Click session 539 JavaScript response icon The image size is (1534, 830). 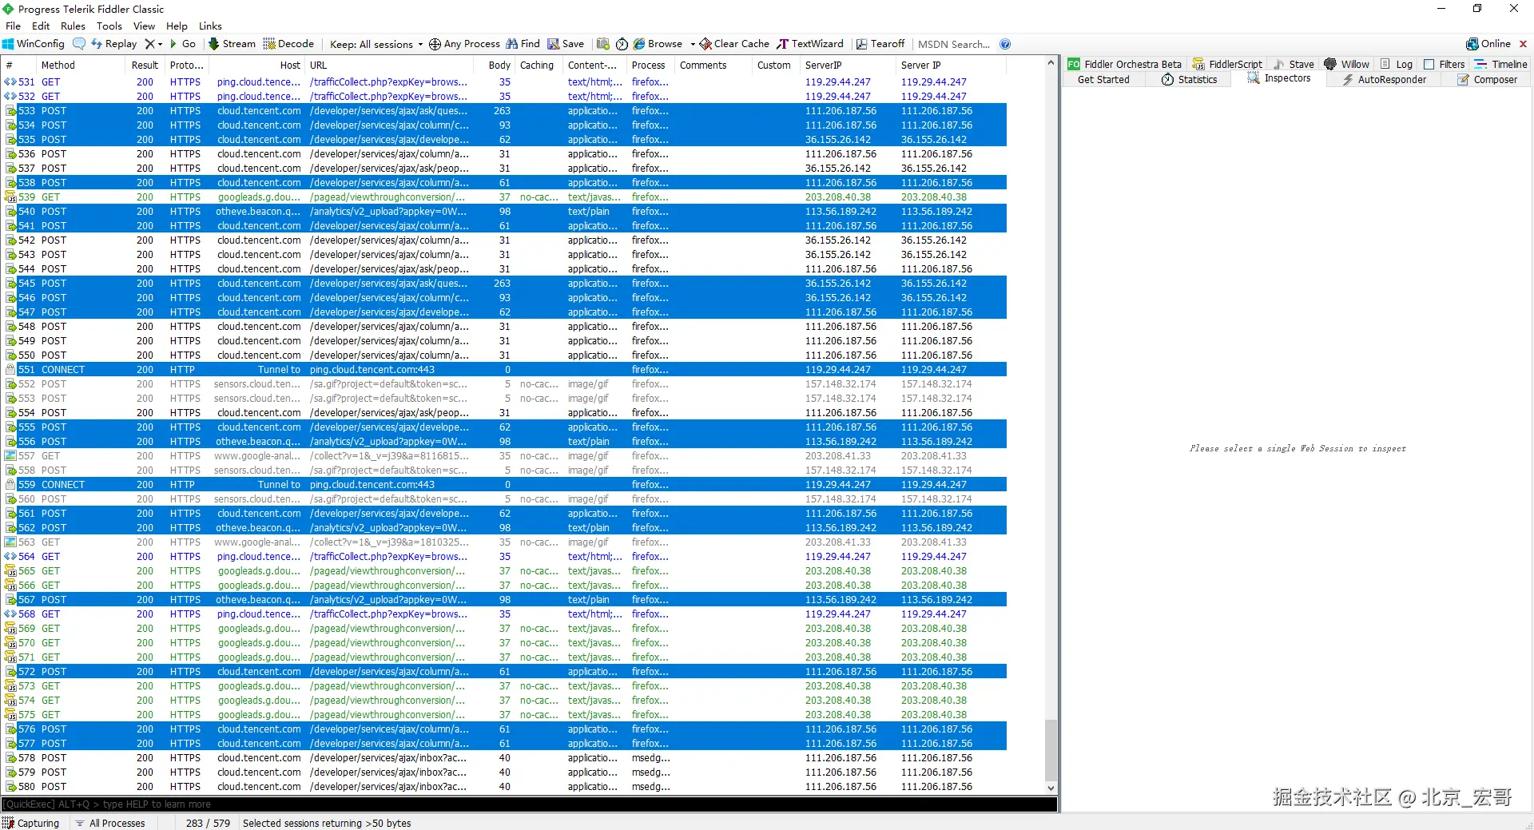click(x=10, y=197)
